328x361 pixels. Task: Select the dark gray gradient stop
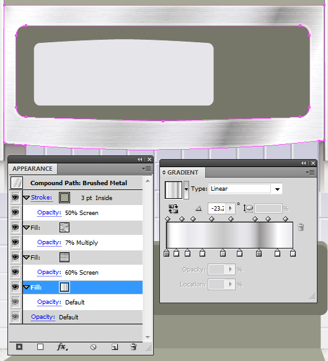tap(259, 253)
